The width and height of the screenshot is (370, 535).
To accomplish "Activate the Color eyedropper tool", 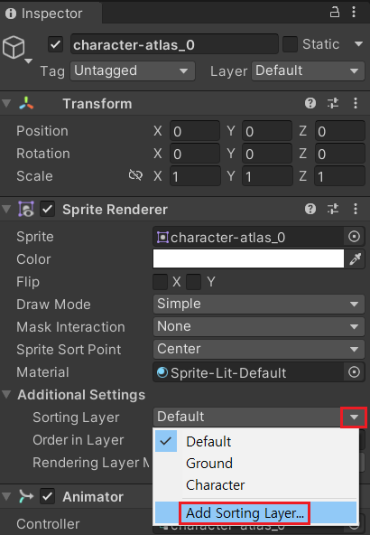I will tap(355, 259).
